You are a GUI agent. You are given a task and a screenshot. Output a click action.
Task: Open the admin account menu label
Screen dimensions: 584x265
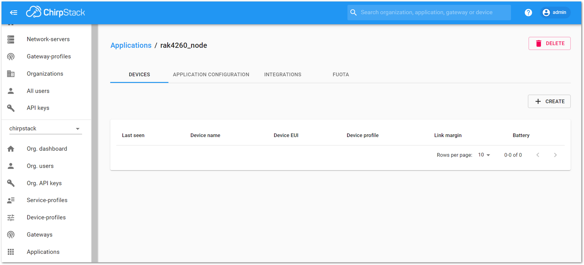[559, 12]
